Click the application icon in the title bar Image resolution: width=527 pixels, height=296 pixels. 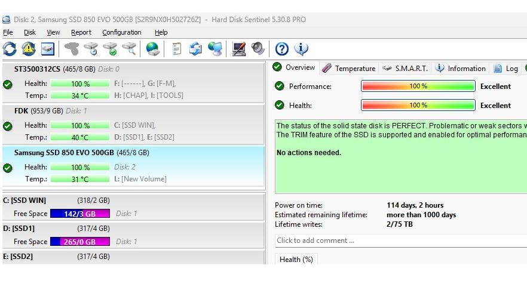[x=6, y=20]
